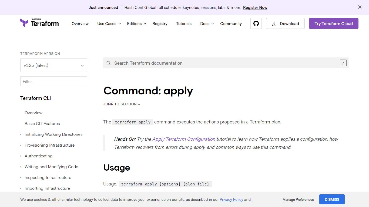Expand the Authenticating section chevron

click(x=20, y=156)
